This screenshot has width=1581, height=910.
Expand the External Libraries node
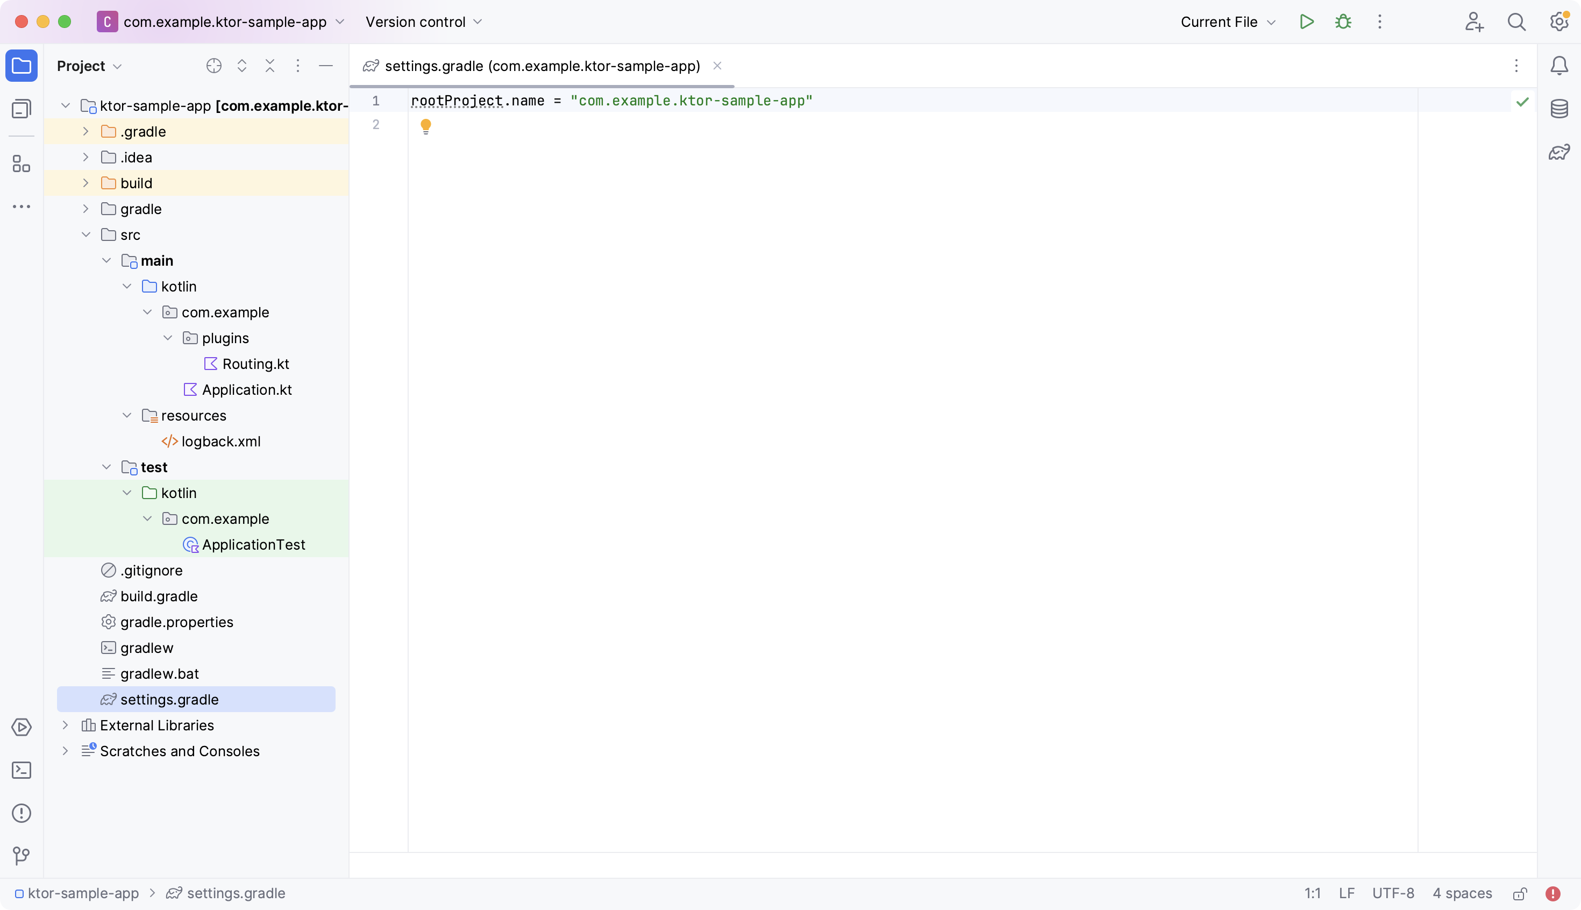click(64, 724)
